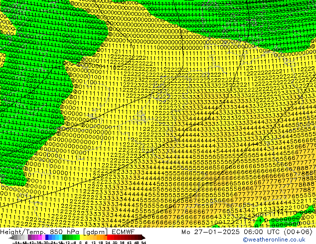
Task: Pick the green swatch in the color scale
Action: [70, 237]
